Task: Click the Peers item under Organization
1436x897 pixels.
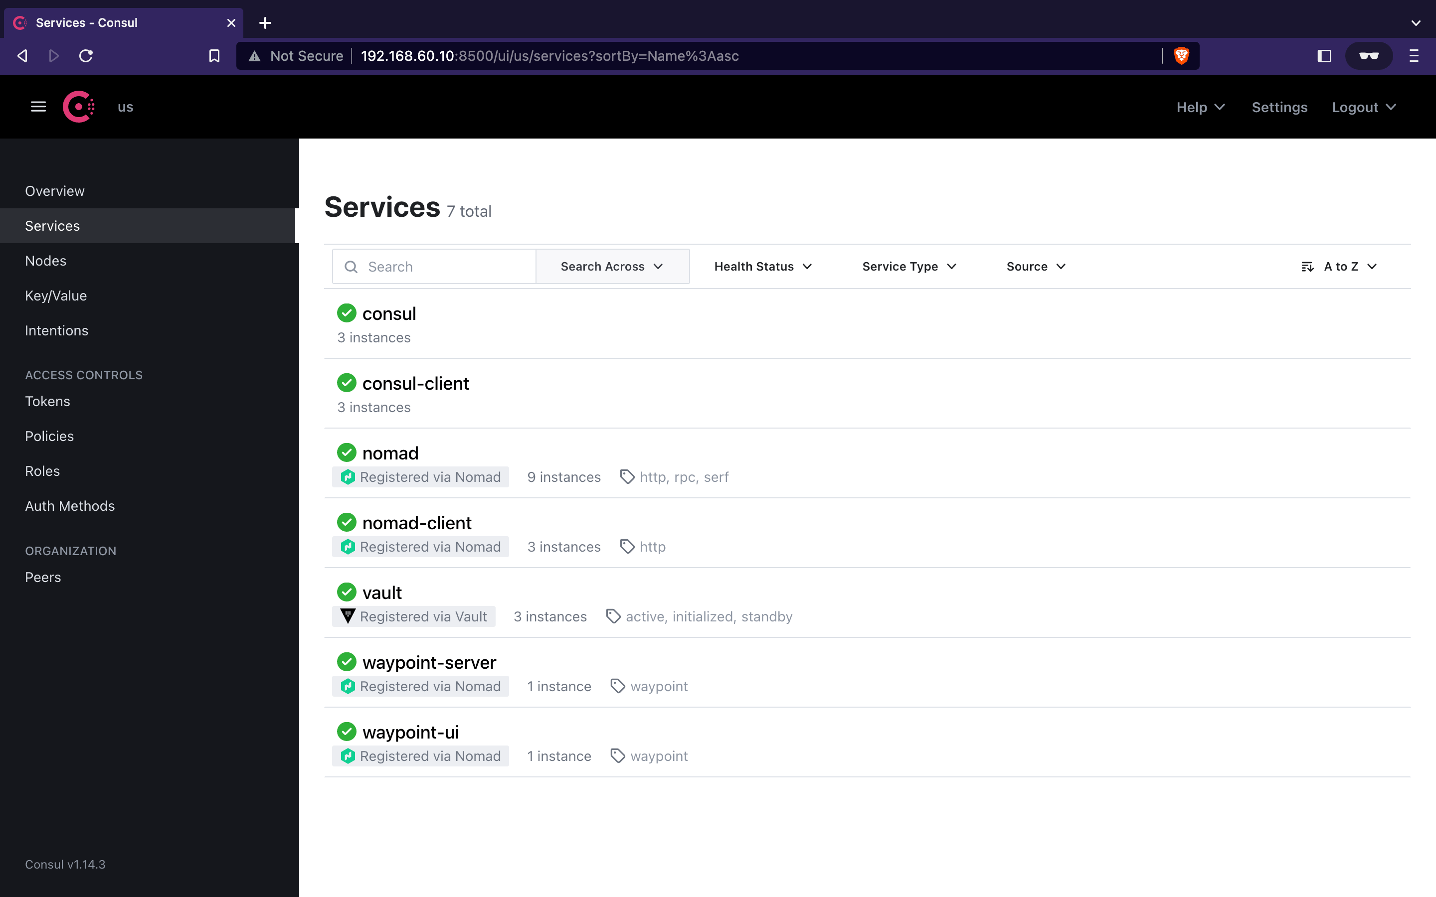Action: coord(42,577)
